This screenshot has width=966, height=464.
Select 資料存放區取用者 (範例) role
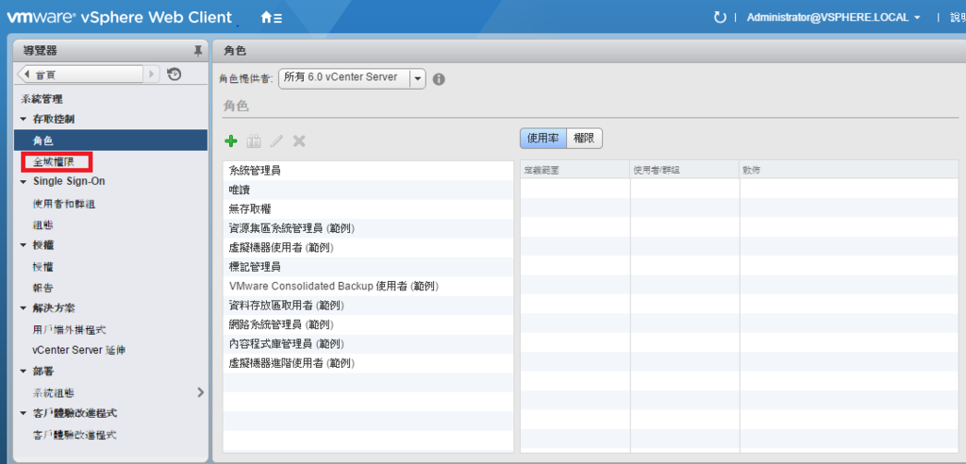click(x=368, y=306)
